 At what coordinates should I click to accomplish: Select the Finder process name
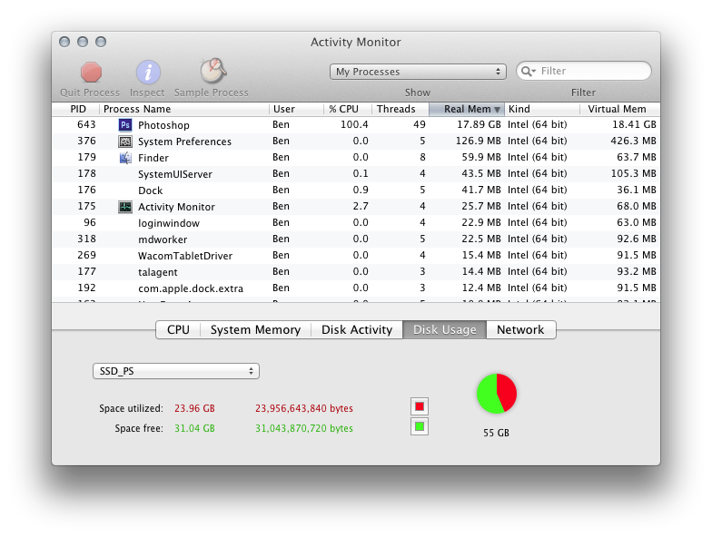(x=153, y=158)
